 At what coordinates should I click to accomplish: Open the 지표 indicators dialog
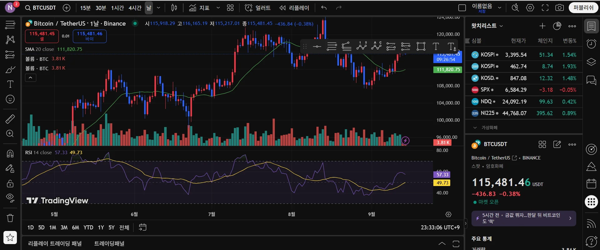pyautogui.click(x=199, y=8)
